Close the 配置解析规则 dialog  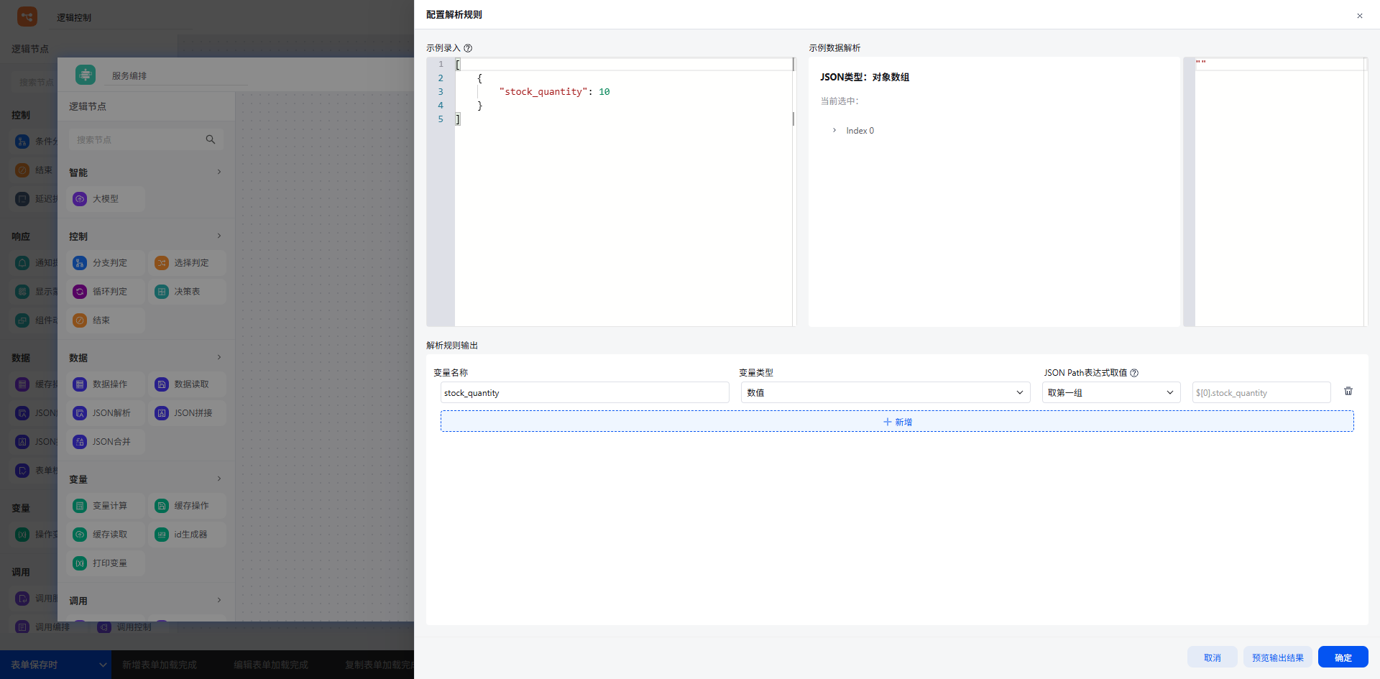click(x=1360, y=16)
